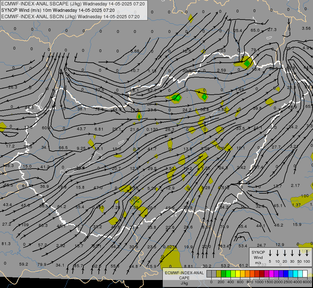Select the dark green CAPE legend swatch
The height and width of the screenshot is (288, 313).
(223, 274)
